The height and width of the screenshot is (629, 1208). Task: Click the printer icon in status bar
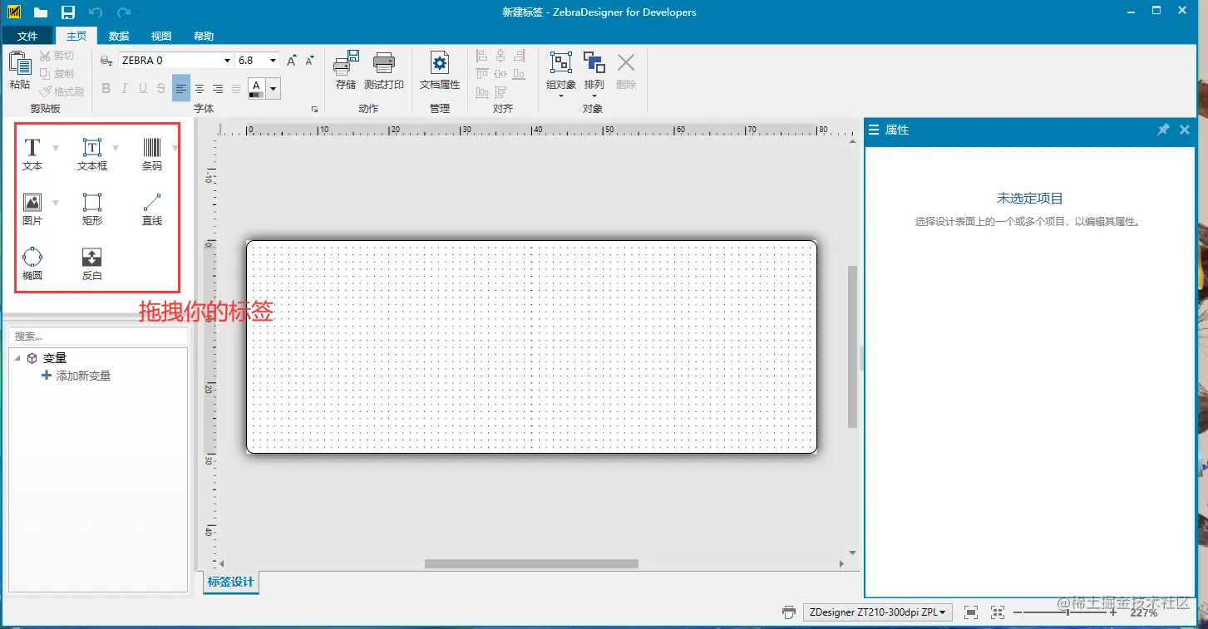[789, 612]
